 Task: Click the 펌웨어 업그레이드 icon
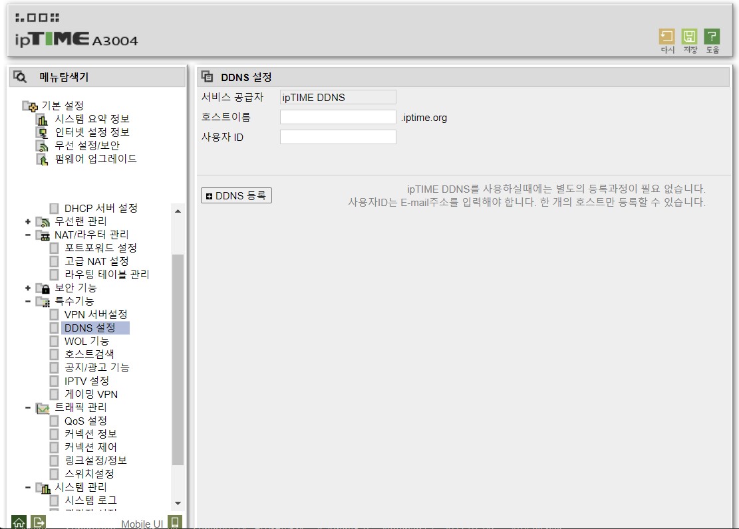43,159
